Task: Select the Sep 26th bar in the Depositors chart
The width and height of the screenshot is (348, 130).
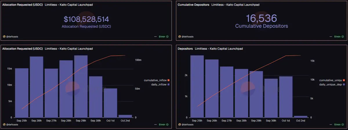Action: (212, 88)
